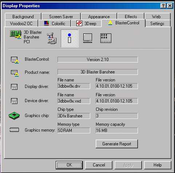This screenshot has width=175, height=173.
Task: Open the 3Deep tab
Action: (86, 23)
